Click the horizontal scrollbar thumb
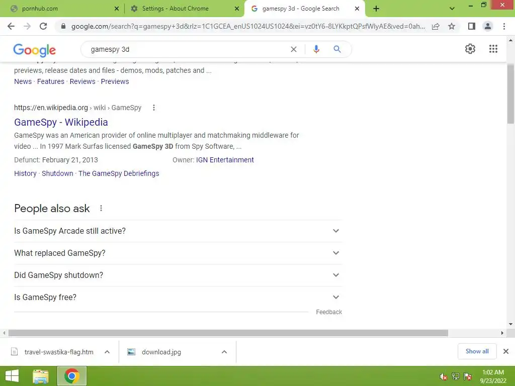Screen dimensions: 515x386 pos(228,333)
